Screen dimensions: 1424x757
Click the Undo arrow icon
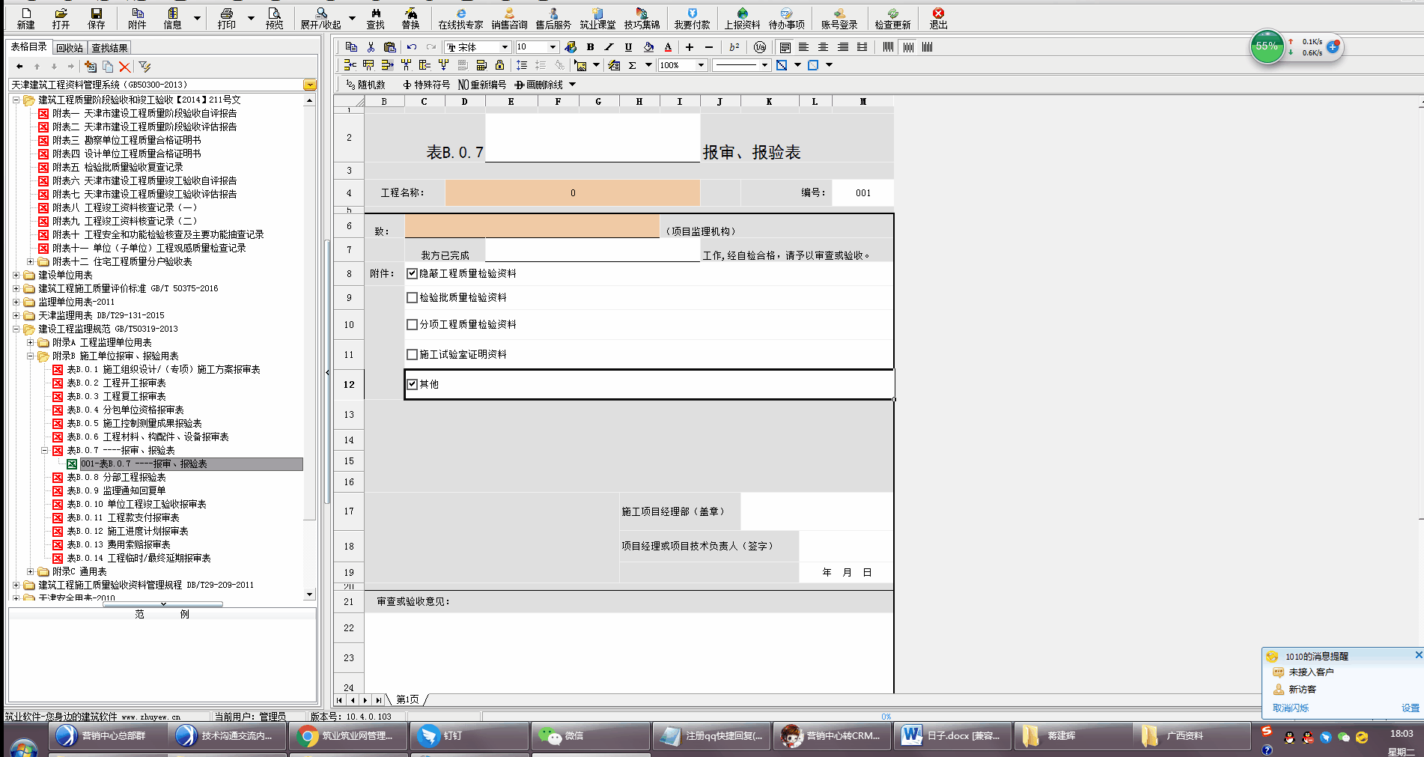click(x=412, y=47)
